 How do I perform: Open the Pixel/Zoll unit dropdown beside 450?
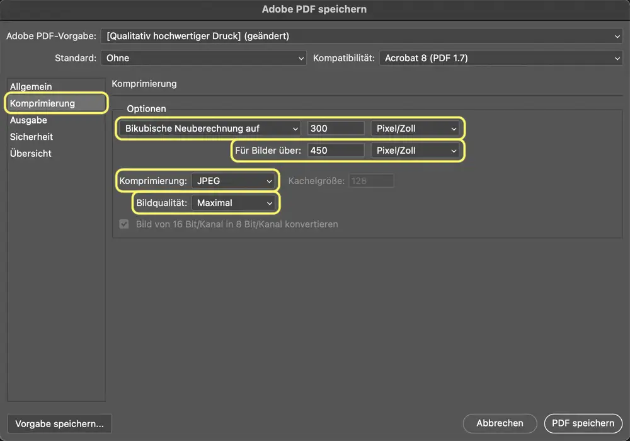pos(415,151)
